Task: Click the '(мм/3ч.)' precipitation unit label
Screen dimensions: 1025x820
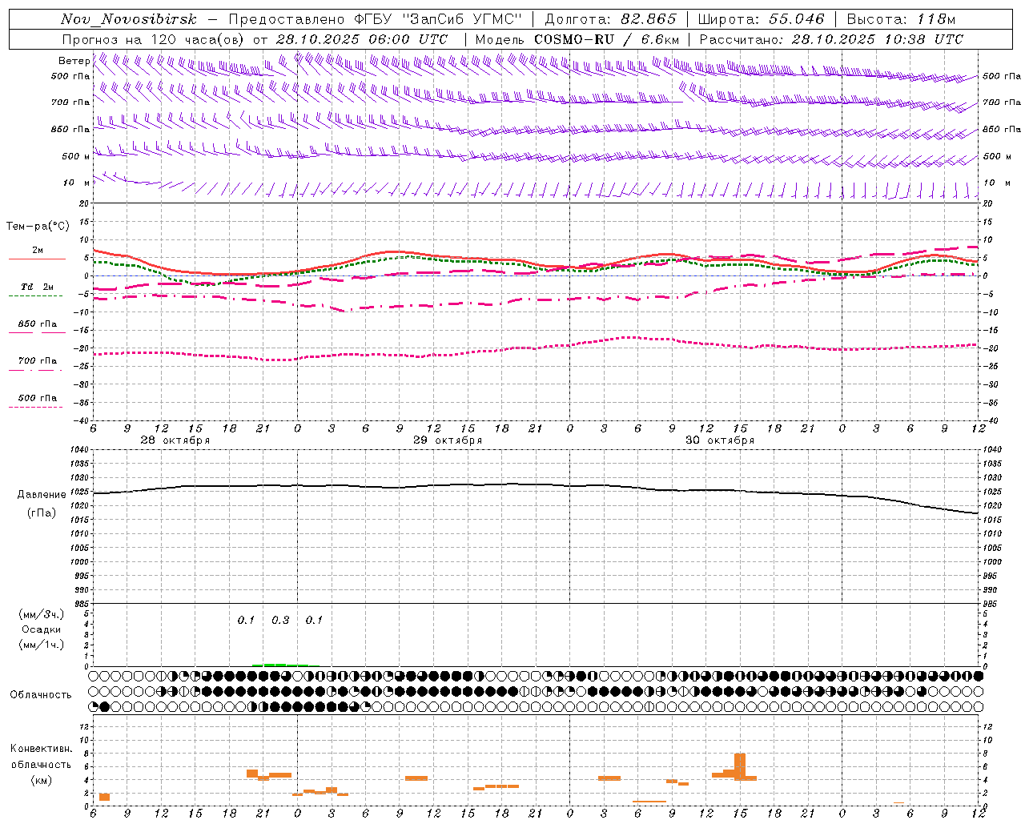Action: (41, 614)
